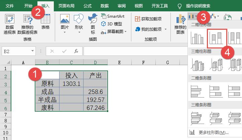This screenshot has width=242, height=140.
Task: Choose the 2D clustered column chart
Action: pos(198,38)
